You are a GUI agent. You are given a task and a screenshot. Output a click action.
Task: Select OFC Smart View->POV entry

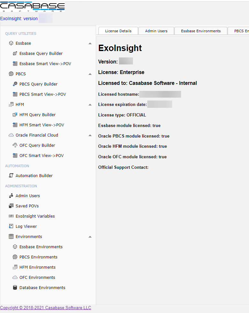coord(41,155)
